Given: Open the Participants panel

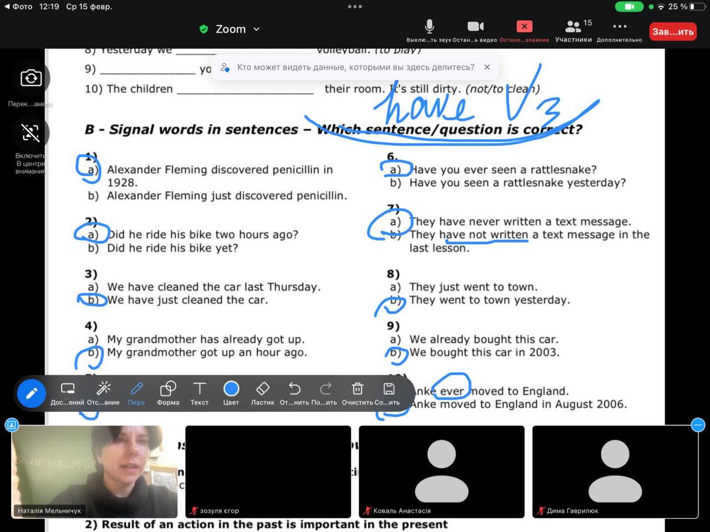Looking at the screenshot, I should (x=573, y=27).
